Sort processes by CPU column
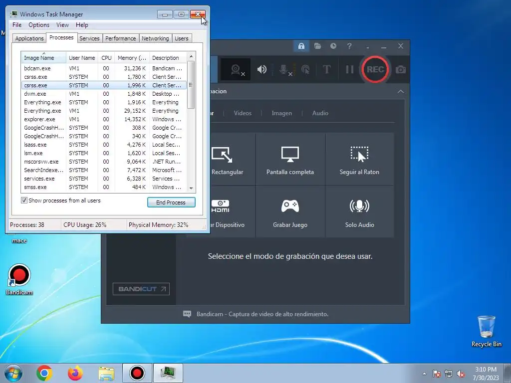This screenshot has height=383, width=511. click(x=106, y=58)
